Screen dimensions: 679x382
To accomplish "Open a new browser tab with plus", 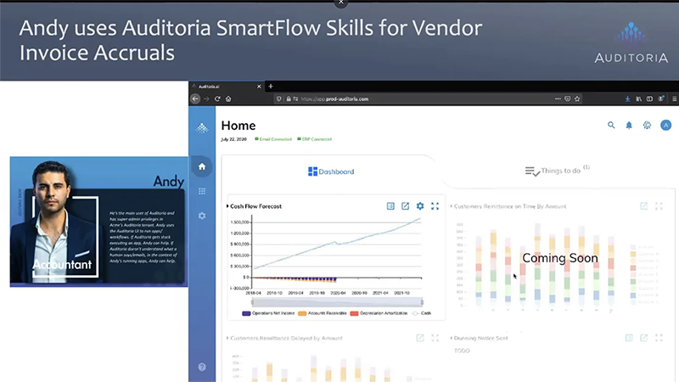I will pyautogui.click(x=271, y=87).
